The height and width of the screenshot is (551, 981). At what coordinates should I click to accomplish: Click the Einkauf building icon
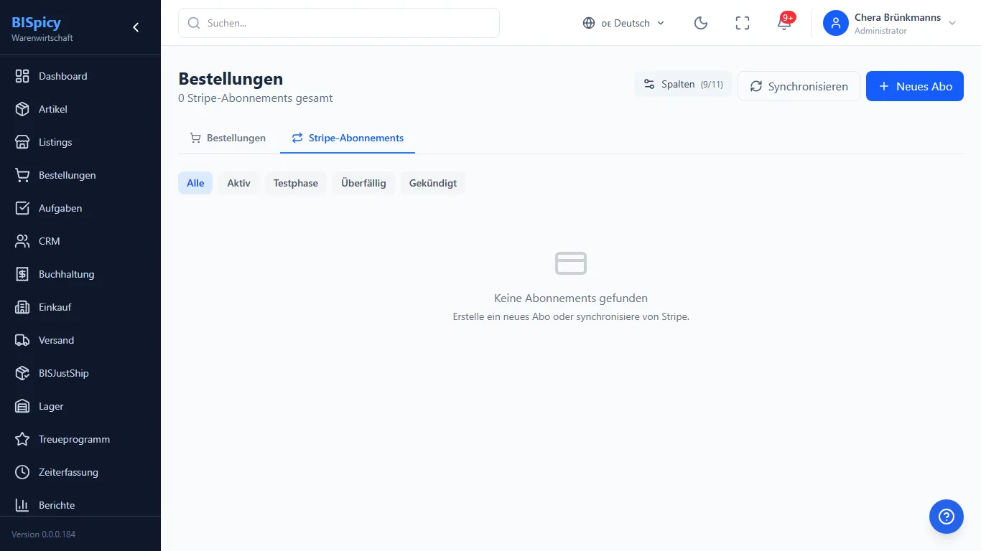pyautogui.click(x=22, y=307)
